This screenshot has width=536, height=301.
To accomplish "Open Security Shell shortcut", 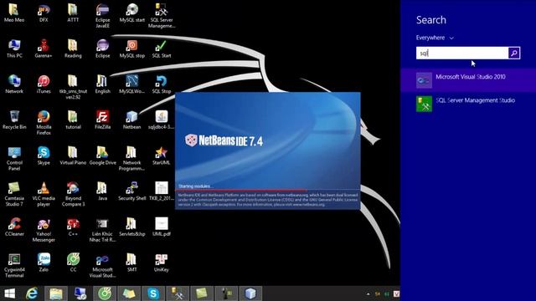I will pos(132,191).
